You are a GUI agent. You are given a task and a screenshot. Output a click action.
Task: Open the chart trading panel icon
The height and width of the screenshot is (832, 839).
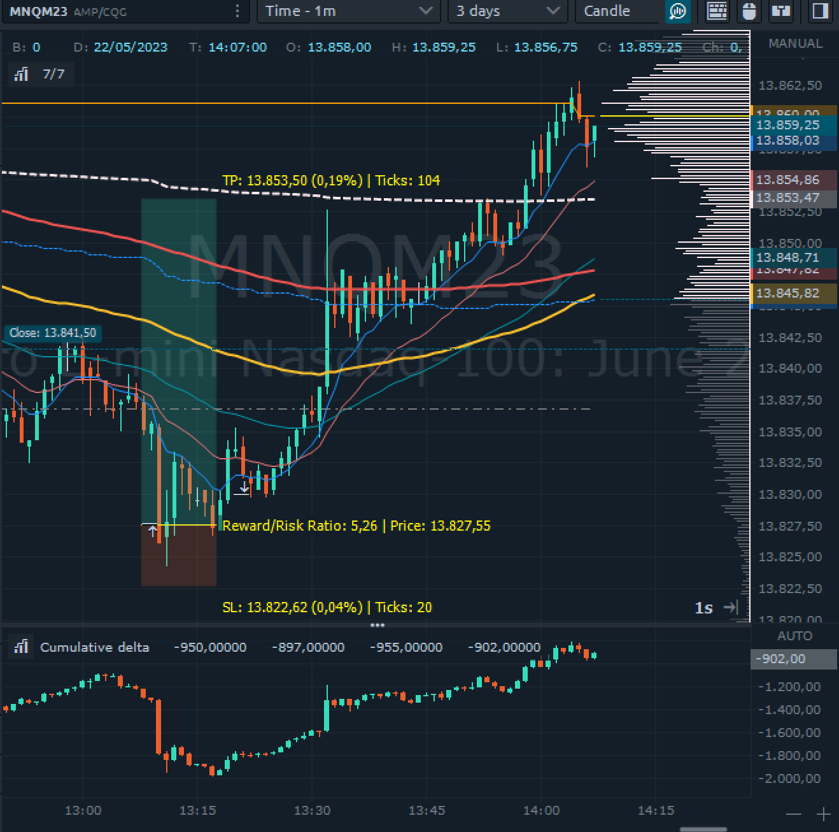781,11
